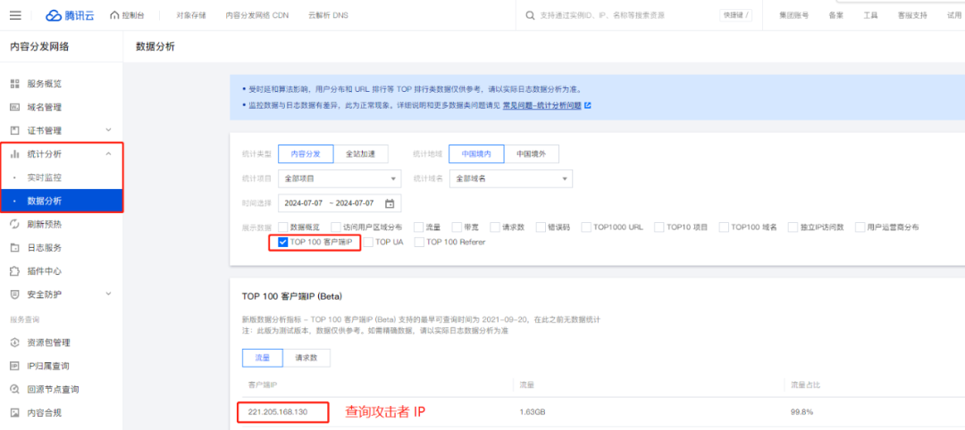Click the 域名管理 sidebar icon

[14, 107]
